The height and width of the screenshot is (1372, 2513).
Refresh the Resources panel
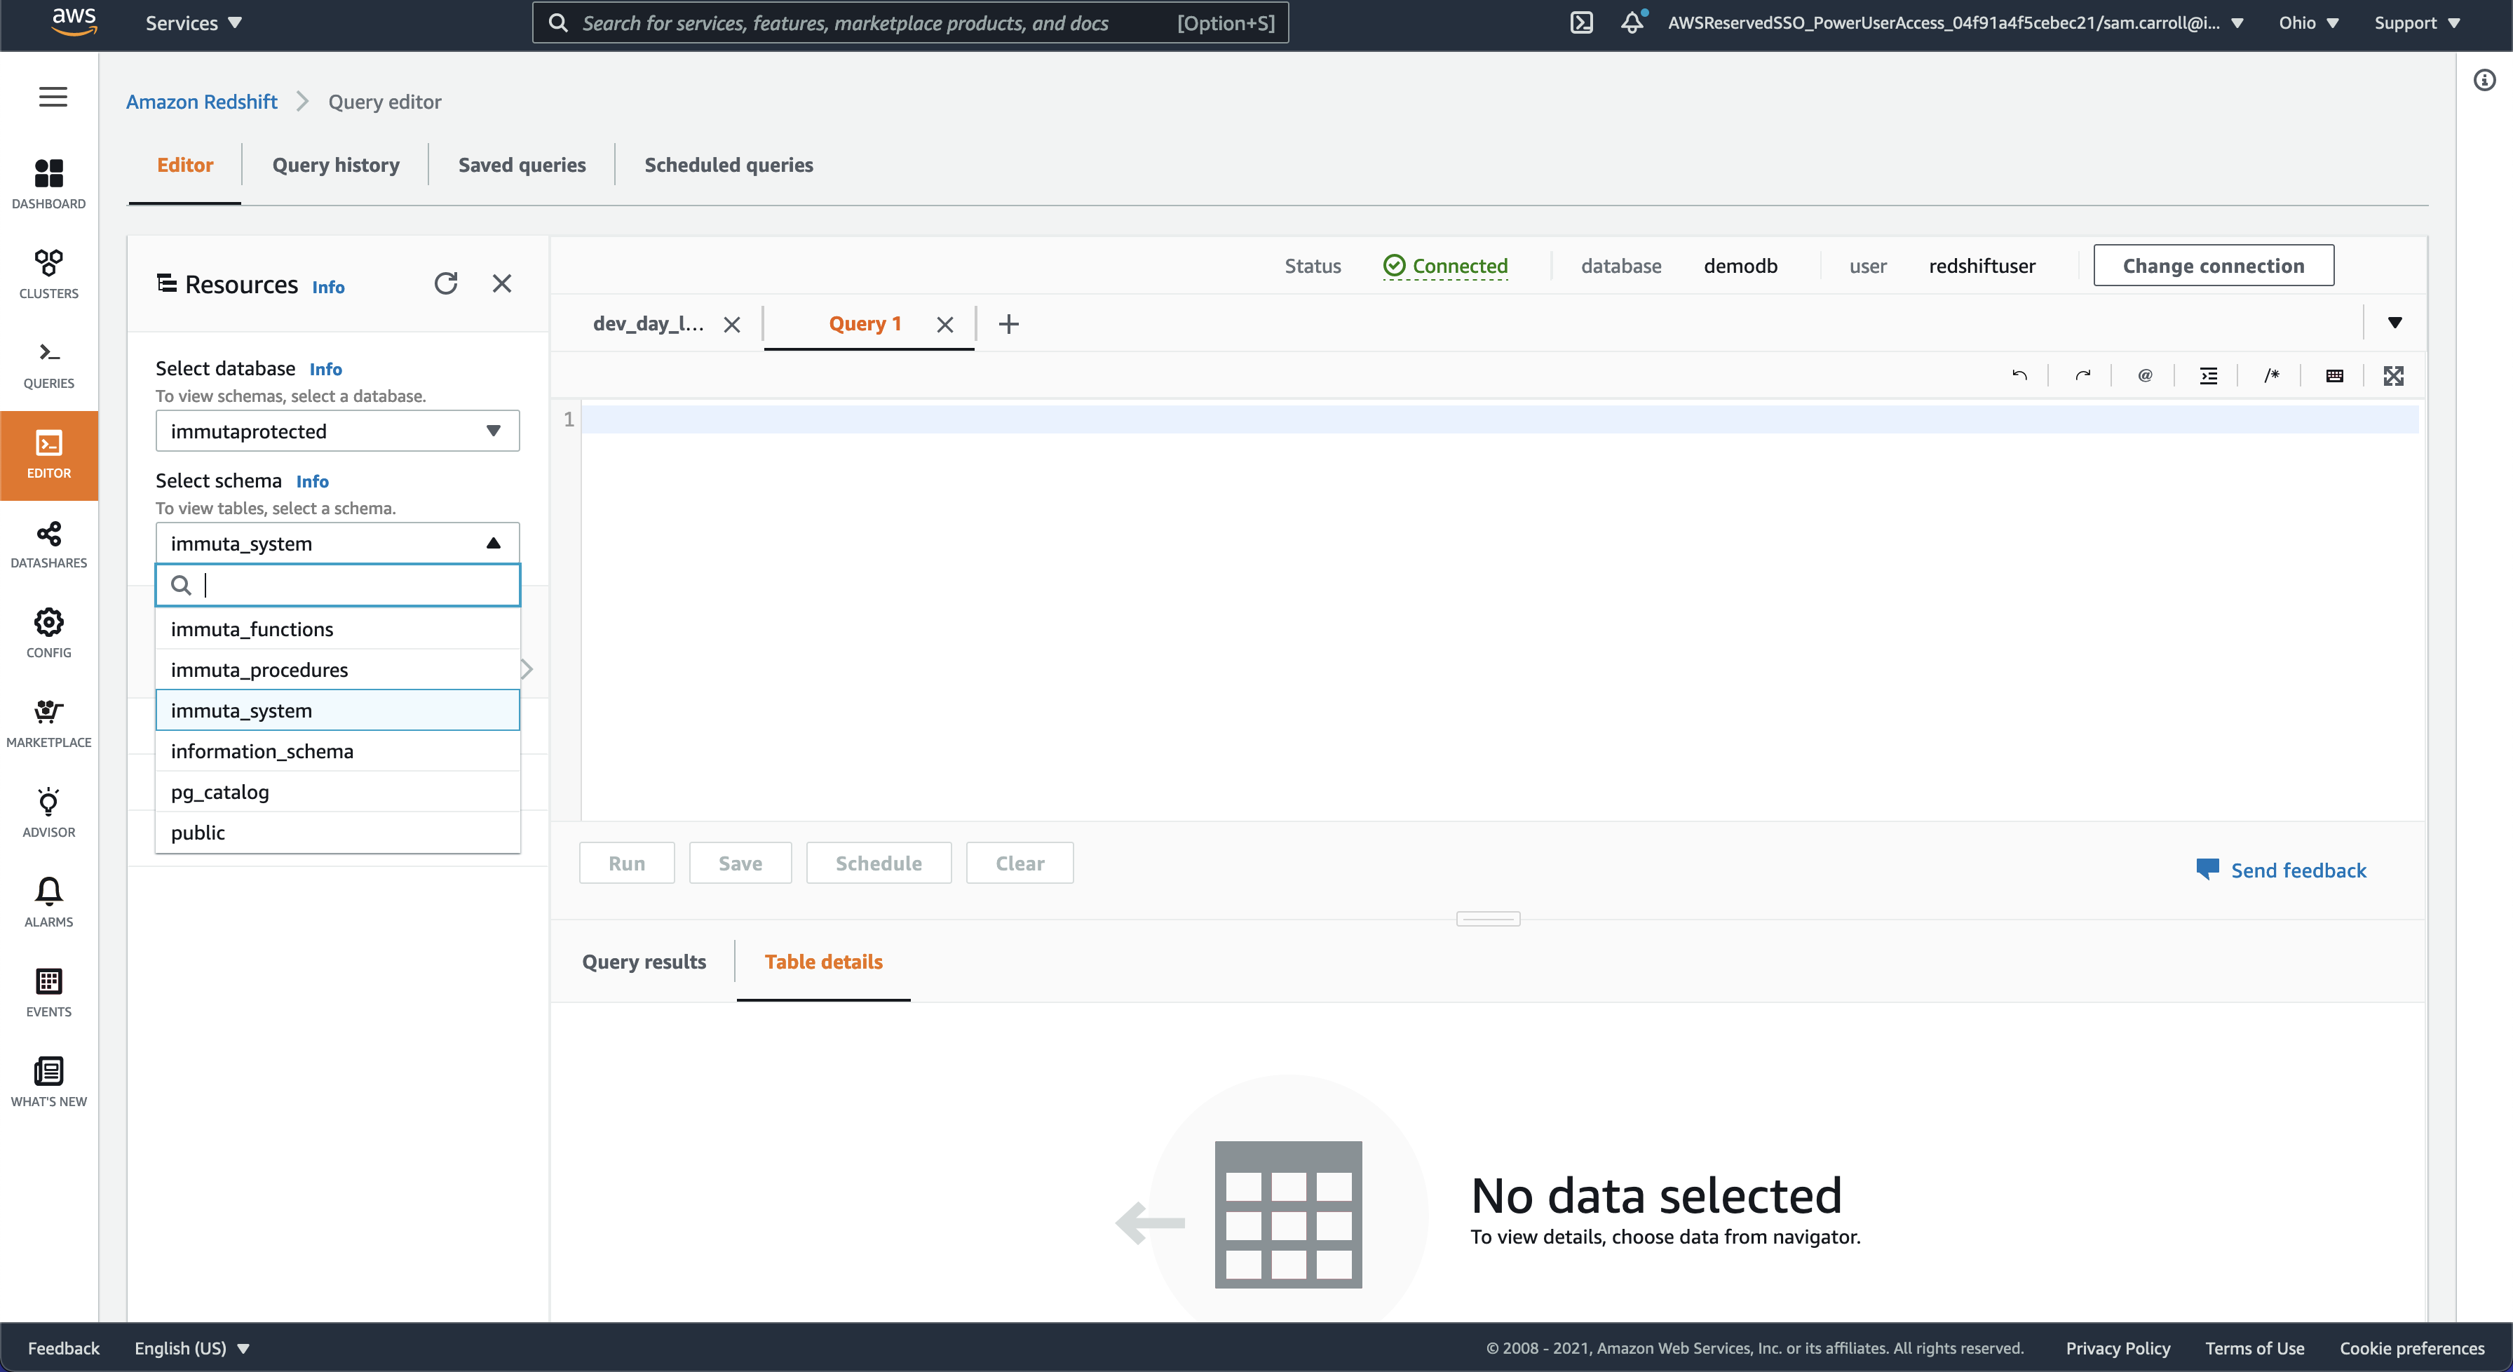(x=446, y=283)
